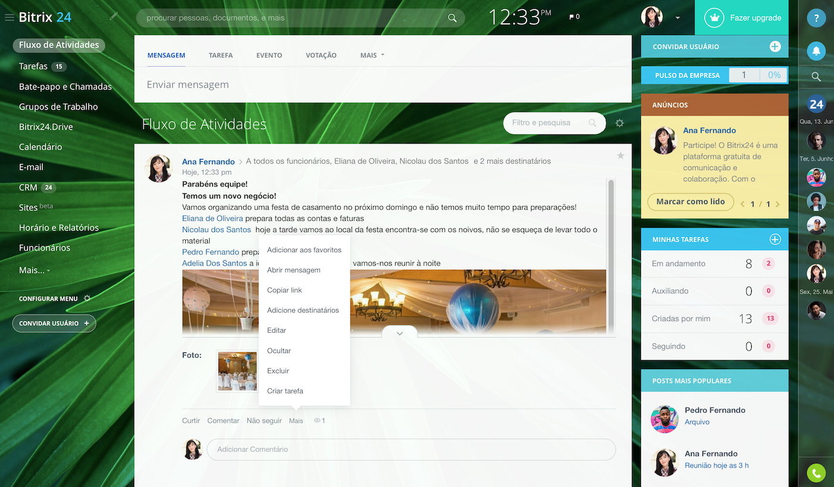Switch to the TAREFA tab
The height and width of the screenshot is (487, 834).
tap(220, 55)
